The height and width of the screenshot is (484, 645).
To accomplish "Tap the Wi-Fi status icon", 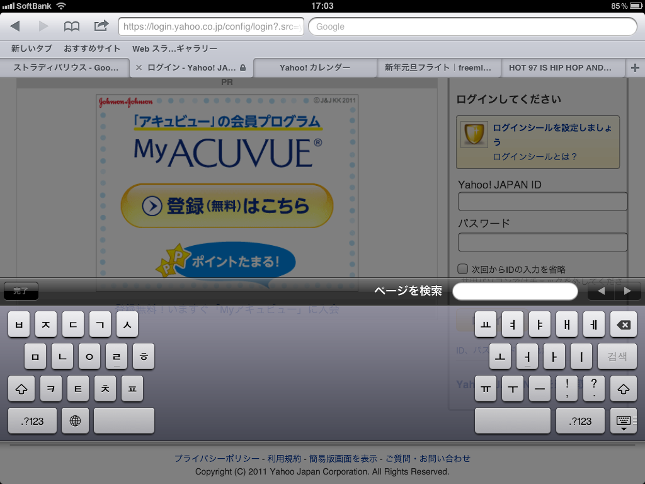I will (x=61, y=6).
